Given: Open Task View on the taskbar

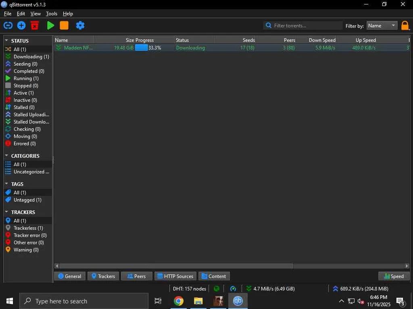Looking at the screenshot, I should (x=158, y=301).
